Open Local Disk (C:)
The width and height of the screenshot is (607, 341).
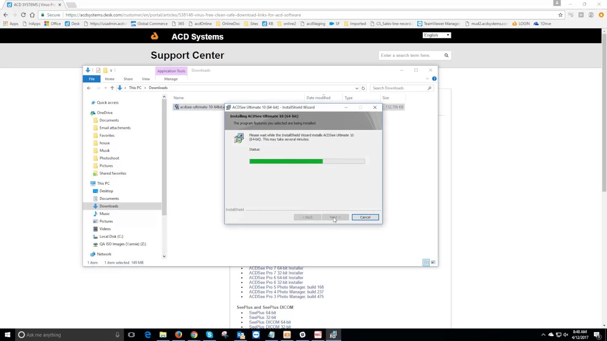111,236
